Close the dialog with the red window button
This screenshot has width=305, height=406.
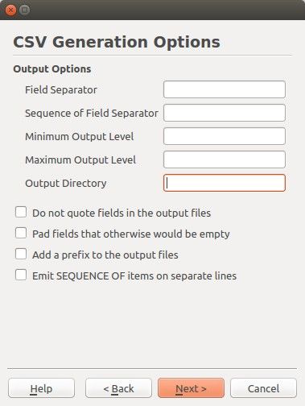click(x=10, y=10)
